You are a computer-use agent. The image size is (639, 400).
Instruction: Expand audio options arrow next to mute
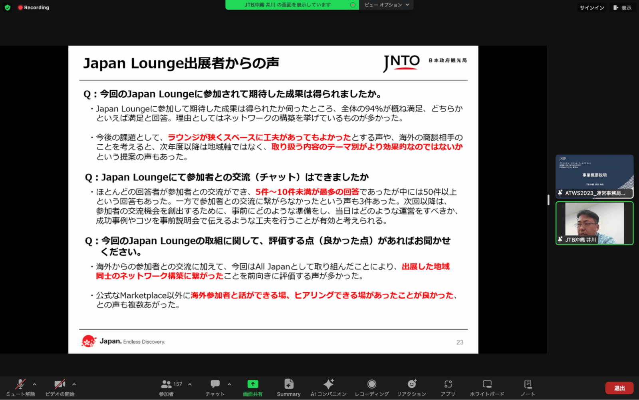point(35,384)
